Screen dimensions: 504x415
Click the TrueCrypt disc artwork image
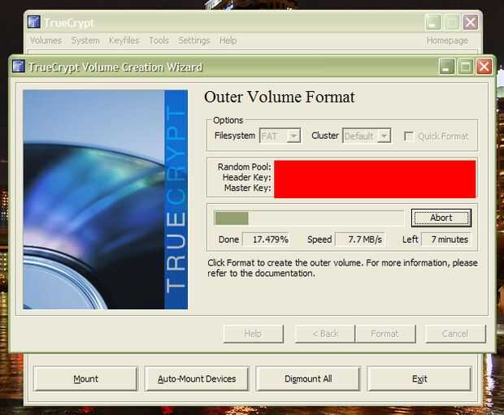coord(106,200)
